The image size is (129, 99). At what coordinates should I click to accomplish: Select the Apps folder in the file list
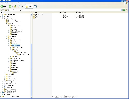pos(36,16)
